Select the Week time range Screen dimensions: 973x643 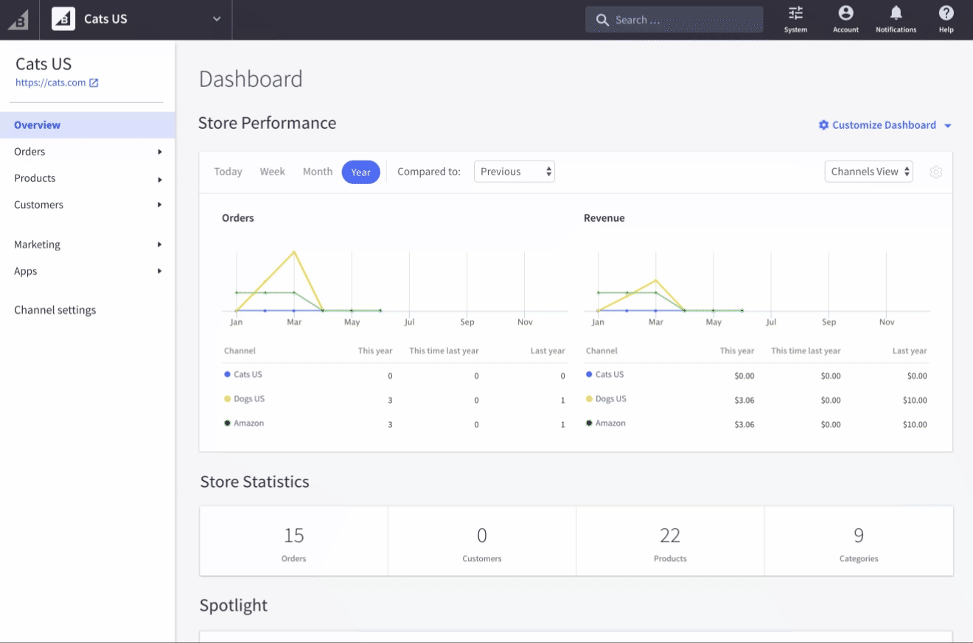tap(272, 172)
